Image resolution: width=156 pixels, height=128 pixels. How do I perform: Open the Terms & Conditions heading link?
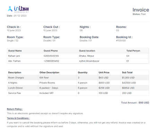[18, 118]
